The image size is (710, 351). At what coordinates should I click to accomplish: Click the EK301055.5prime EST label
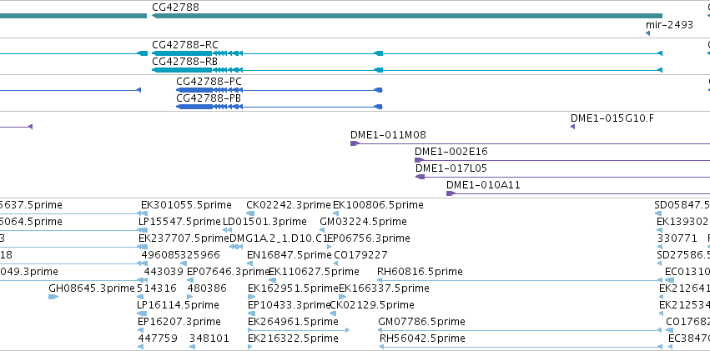click(x=186, y=205)
